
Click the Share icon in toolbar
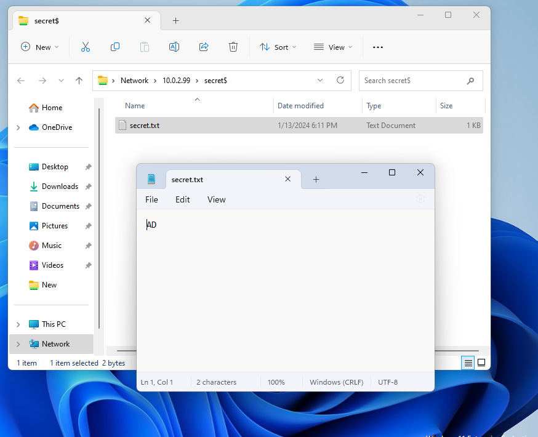coord(204,47)
